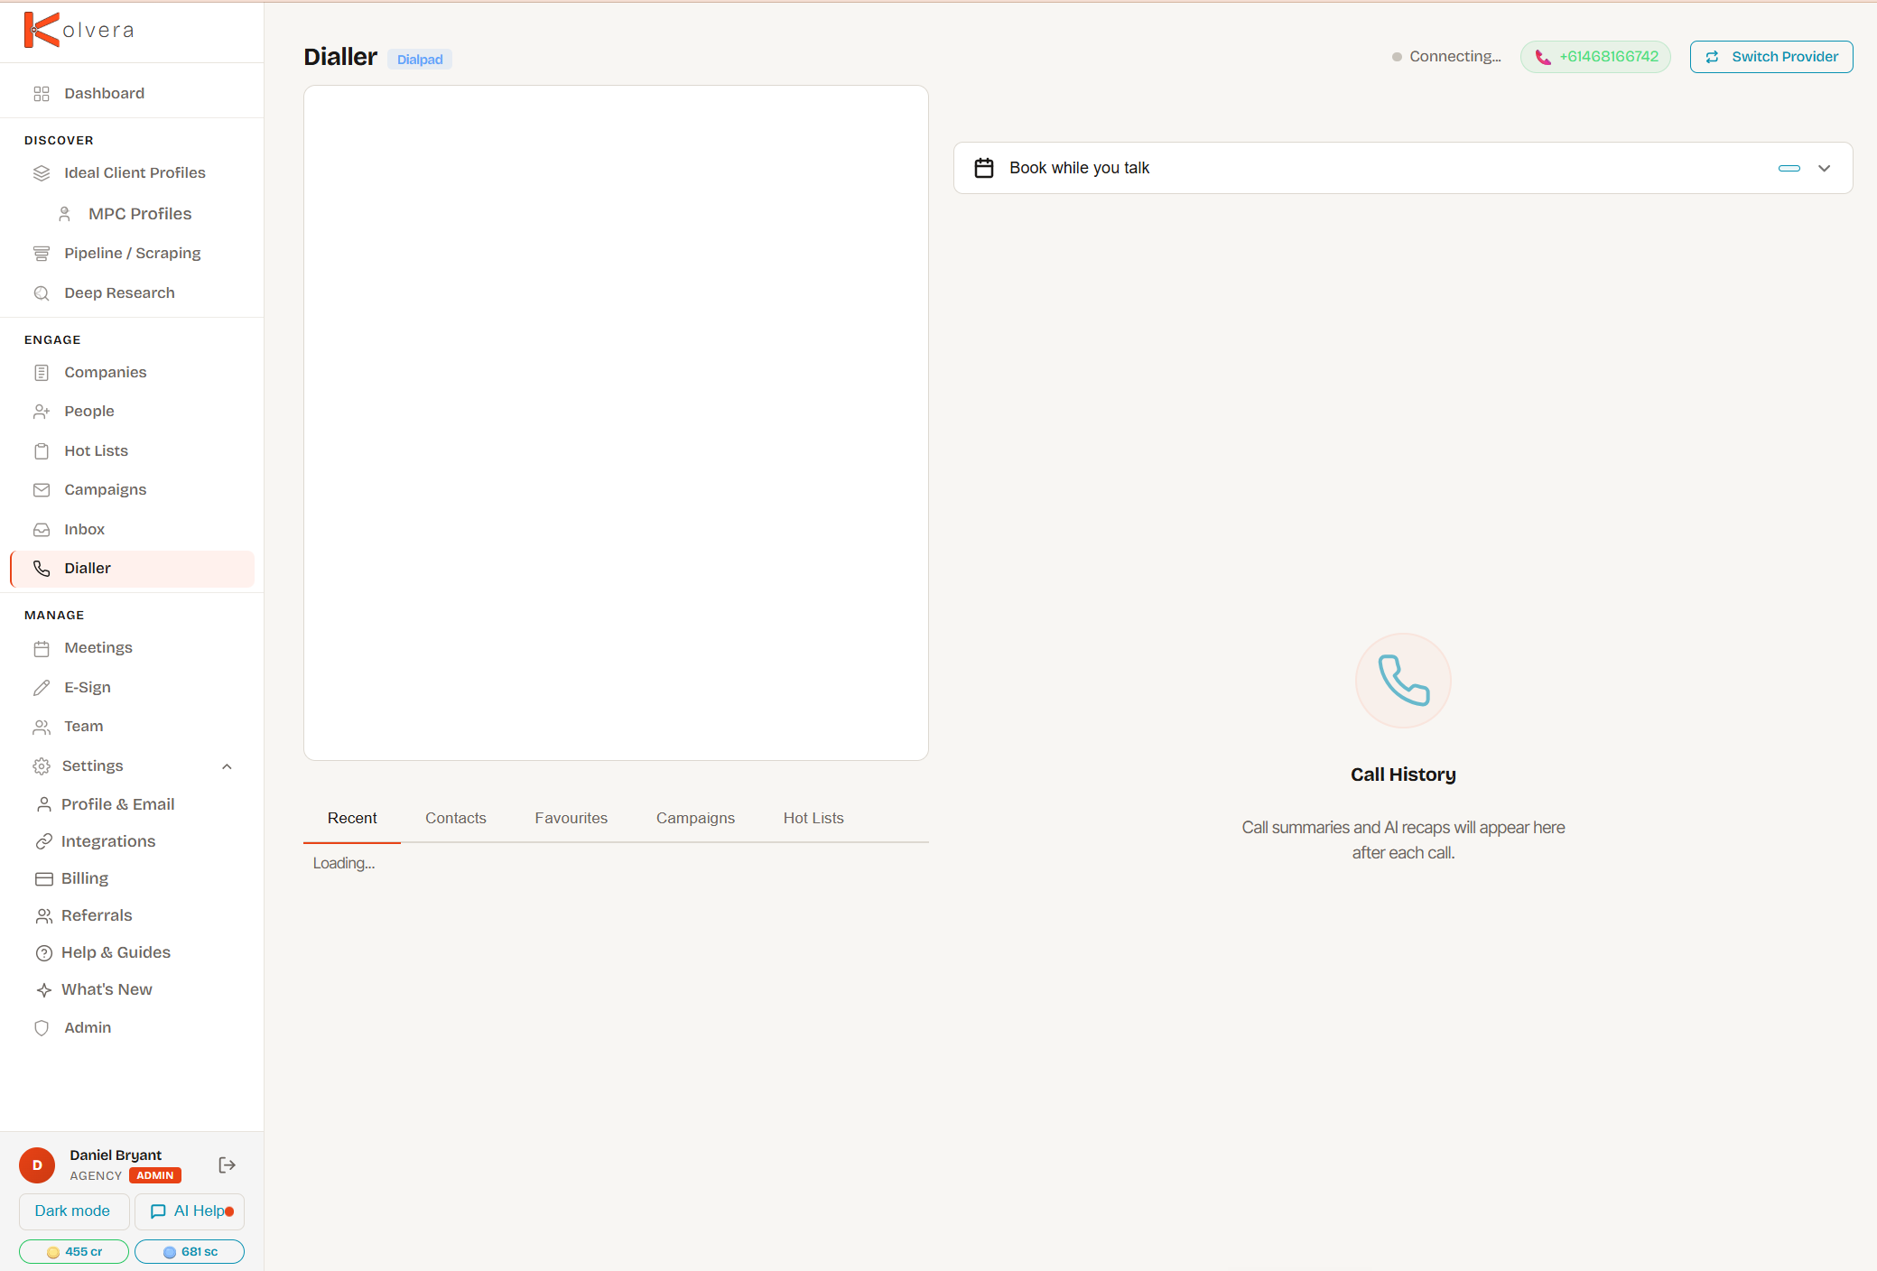Open AI Help chat
Image resolution: width=1877 pixels, height=1271 pixels.
tap(190, 1211)
